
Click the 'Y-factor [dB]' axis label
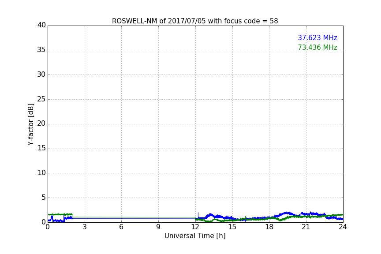pos(30,124)
